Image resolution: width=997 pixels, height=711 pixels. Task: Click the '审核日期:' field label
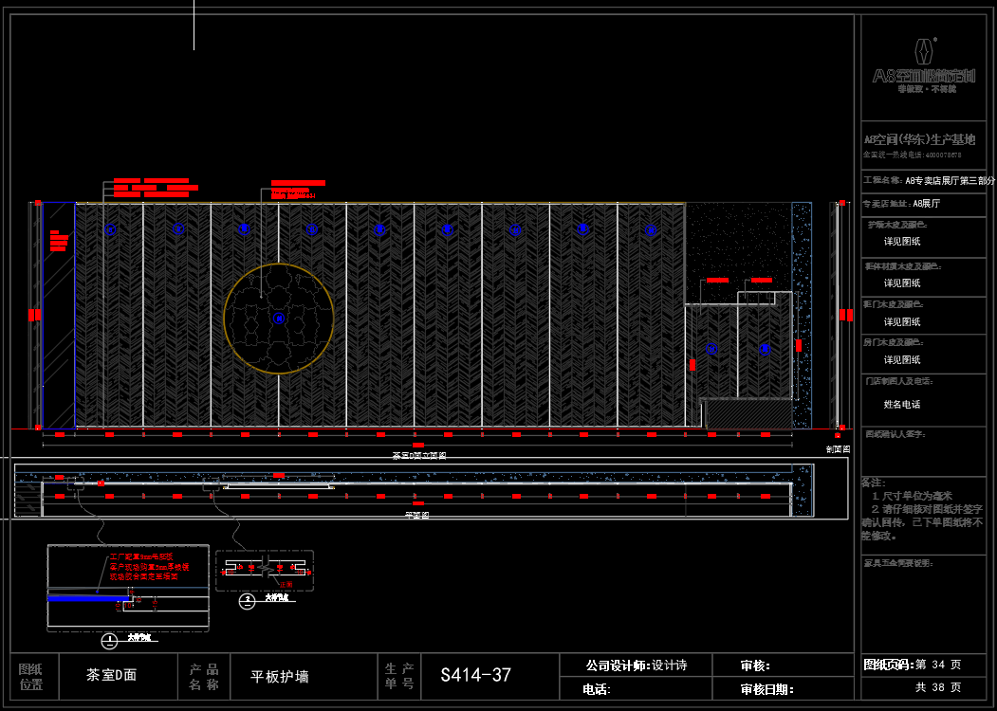point(766,689)
